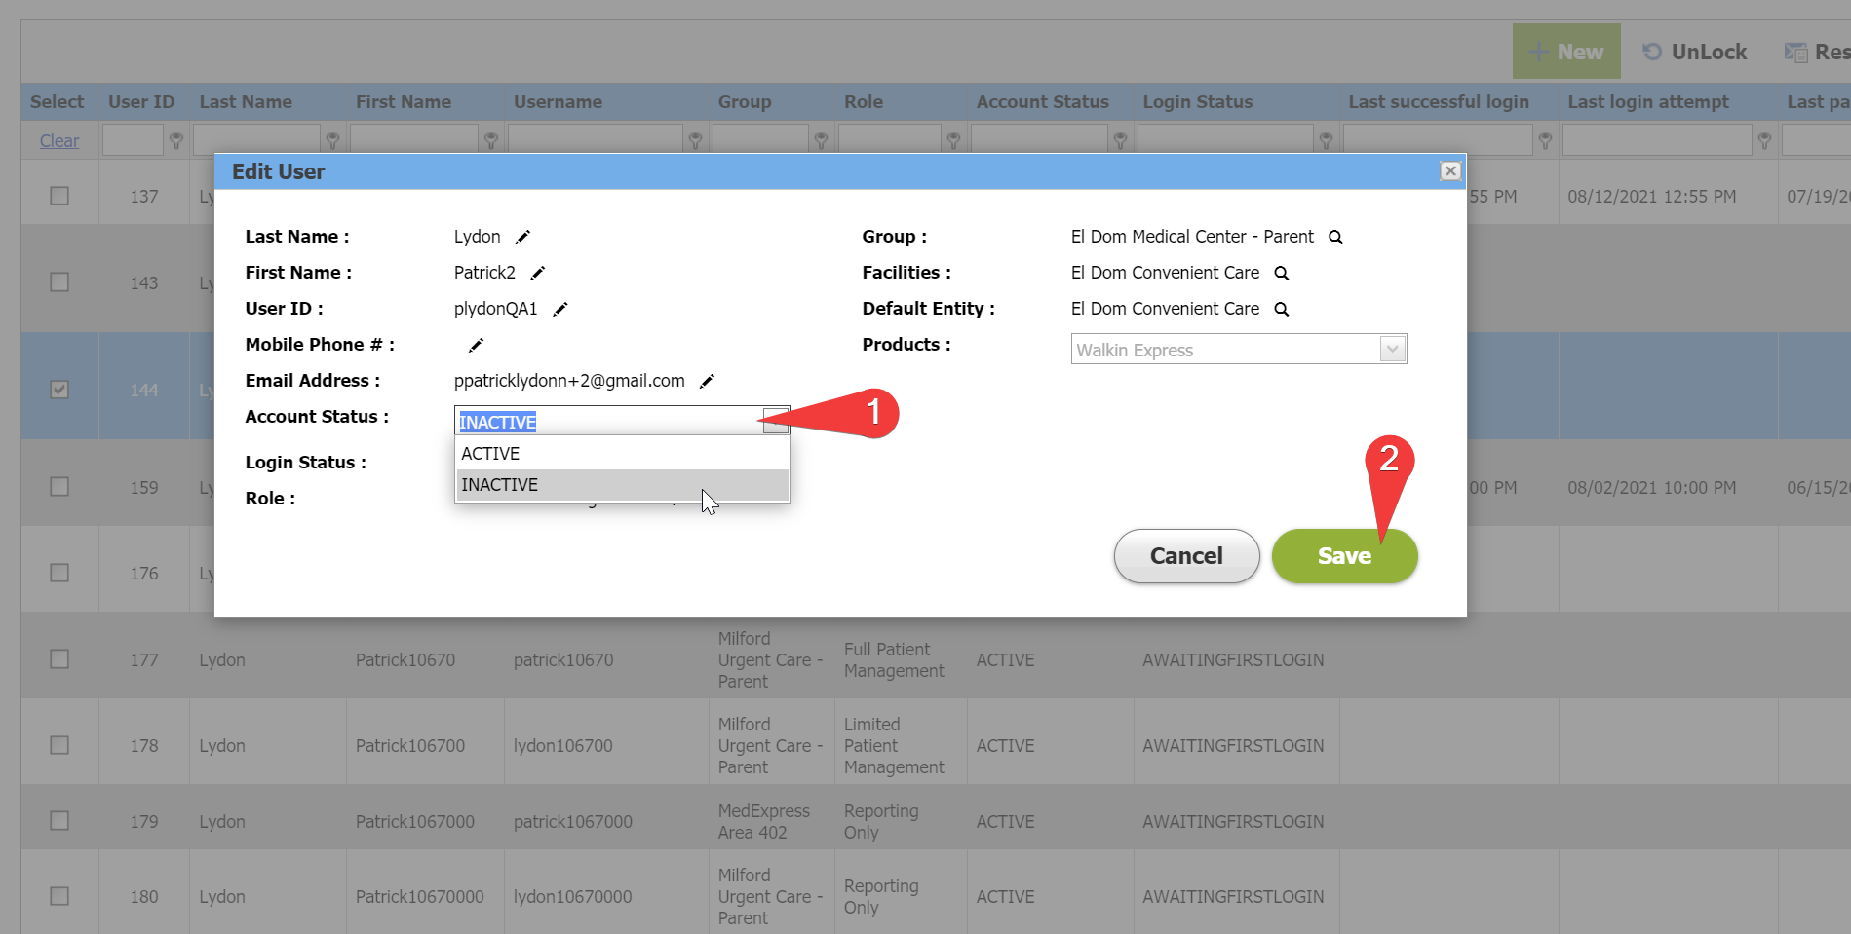1851x934 pixels.
Task: Click the Default Entity search icon
Action: [1281, 309]
